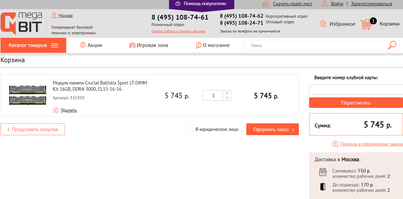This screenshot has height=199, width=403.
Task: Click the help icon by order assistance link
Action: [335, 144]
